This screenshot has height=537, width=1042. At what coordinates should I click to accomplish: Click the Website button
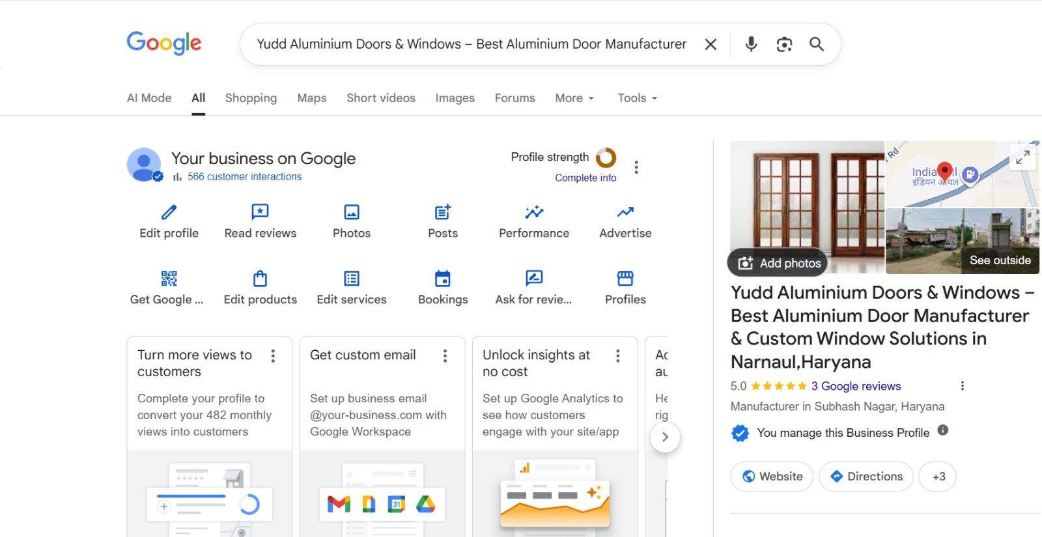coord(772,476)
